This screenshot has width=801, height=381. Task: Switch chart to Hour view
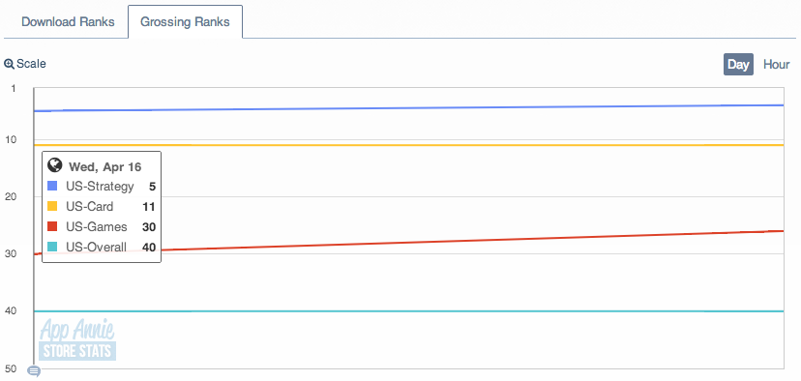[777, 65]
